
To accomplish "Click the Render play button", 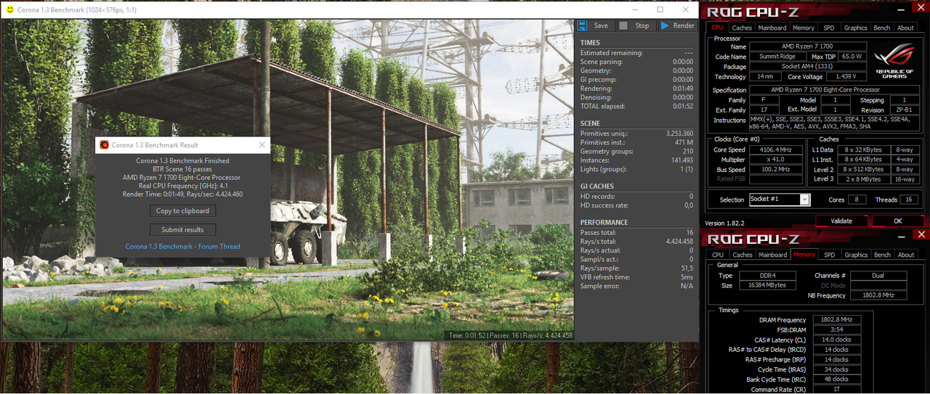I will tap(677, 25).
